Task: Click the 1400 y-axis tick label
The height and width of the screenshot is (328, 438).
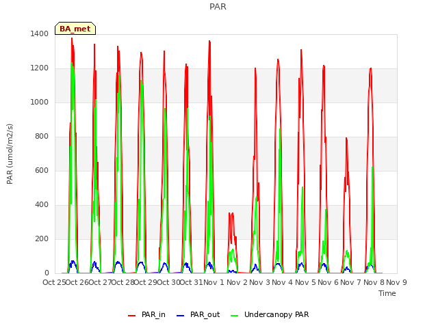Action: click(40, 33)
